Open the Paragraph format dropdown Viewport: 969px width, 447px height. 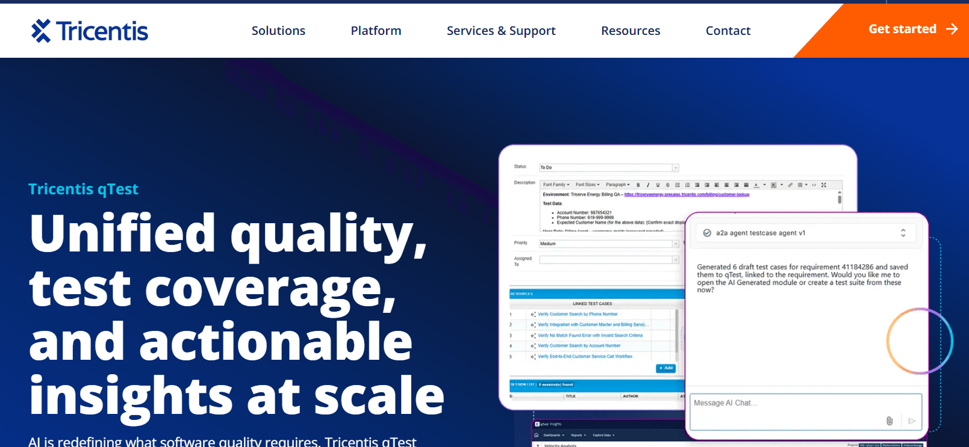[618, 185]
